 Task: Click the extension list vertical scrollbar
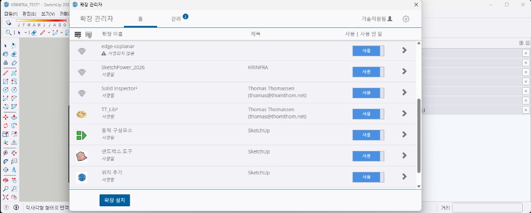[x=419, y=135]
